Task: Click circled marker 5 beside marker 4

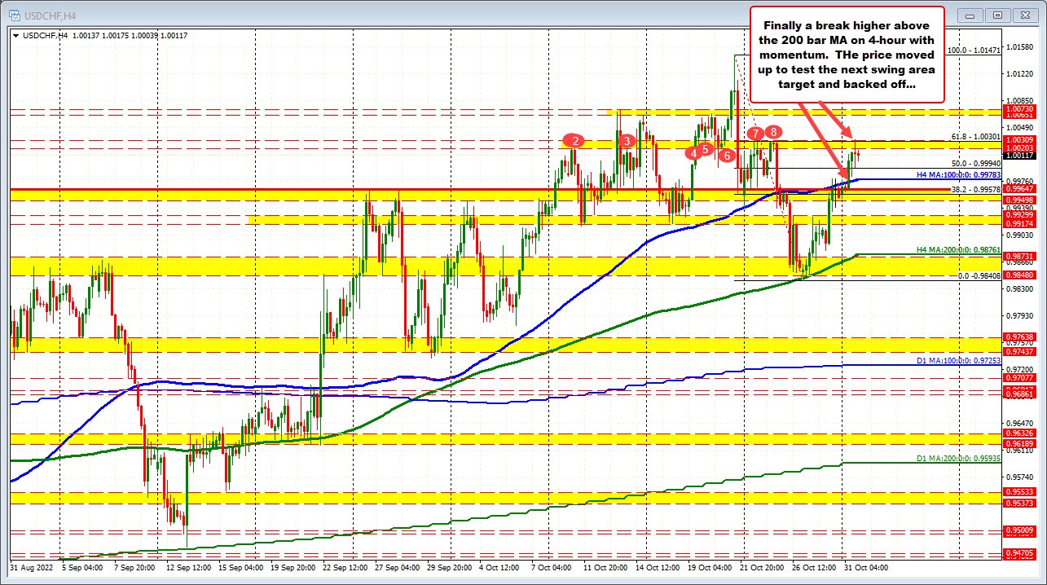Action: (704, 148)
